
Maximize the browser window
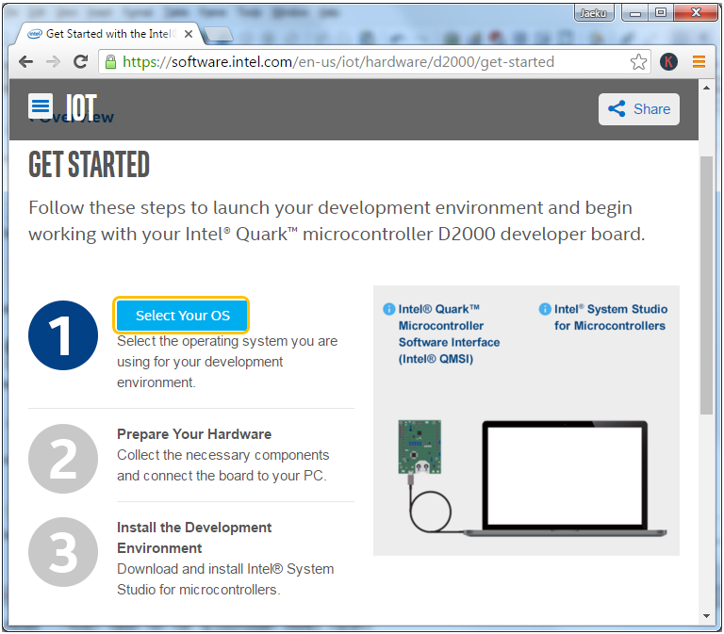click(x=661, y=13)
